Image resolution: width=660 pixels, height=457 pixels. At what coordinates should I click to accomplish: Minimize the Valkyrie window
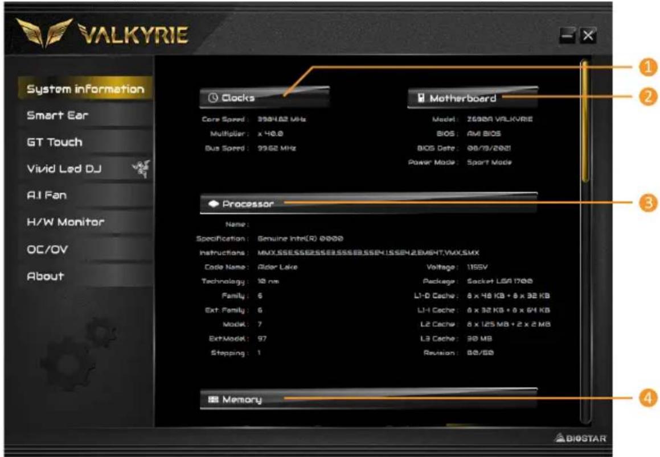click(x=567, y=36)
